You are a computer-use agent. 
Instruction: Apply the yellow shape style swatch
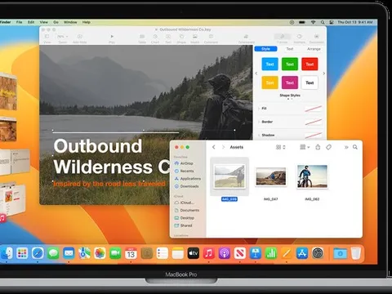[x=269, y=82]
